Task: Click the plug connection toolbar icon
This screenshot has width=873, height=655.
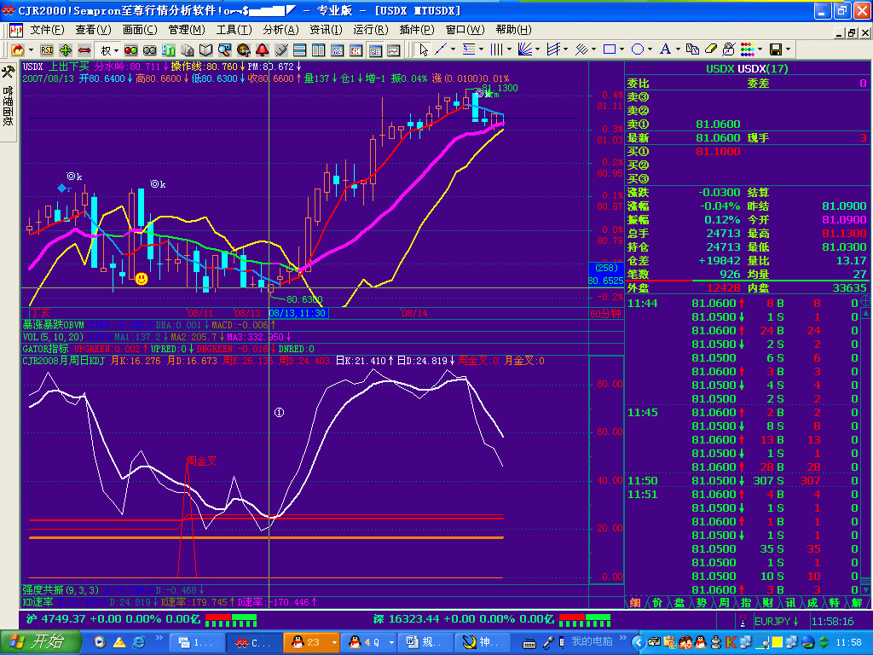Action: point(281,50)
